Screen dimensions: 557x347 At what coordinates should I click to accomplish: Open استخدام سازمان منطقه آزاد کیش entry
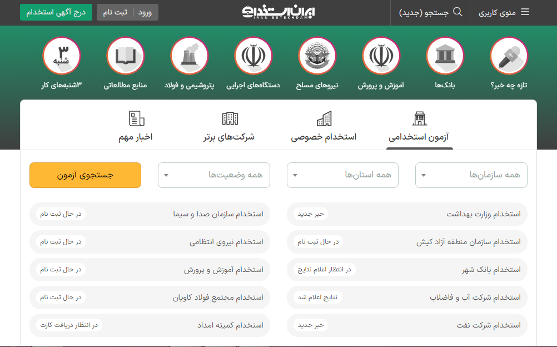[x=407, y=242]
